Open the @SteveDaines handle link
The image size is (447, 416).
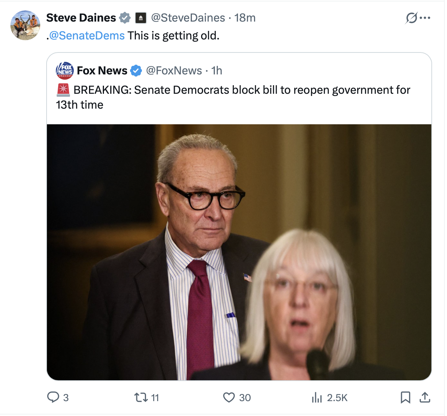[x=188, y=18]
